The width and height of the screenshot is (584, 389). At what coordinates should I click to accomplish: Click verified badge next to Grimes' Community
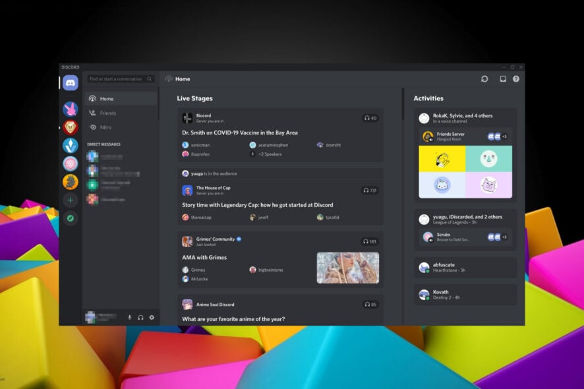coord(239,239)
